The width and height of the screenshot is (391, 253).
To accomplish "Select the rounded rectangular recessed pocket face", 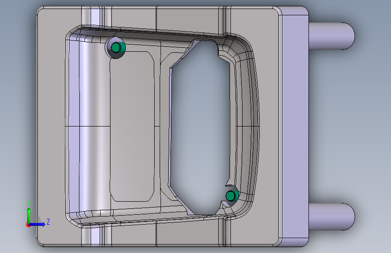I will pos(132,126).
